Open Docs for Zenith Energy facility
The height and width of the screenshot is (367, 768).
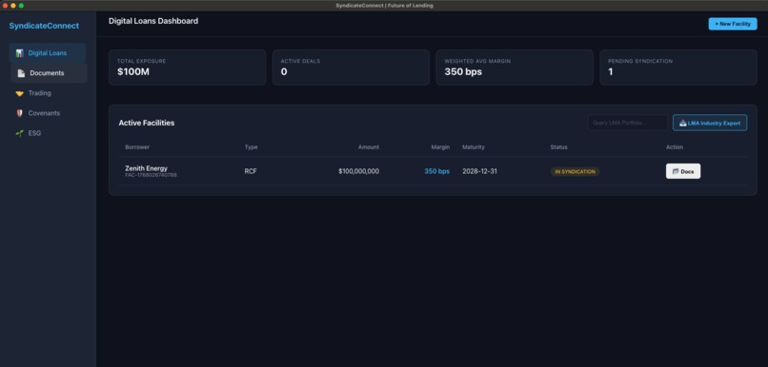coord(683,171)
